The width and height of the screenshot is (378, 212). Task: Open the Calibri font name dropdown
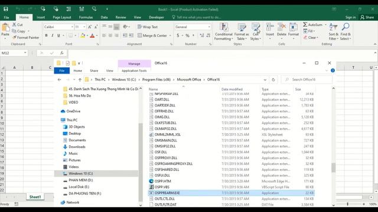72,27
